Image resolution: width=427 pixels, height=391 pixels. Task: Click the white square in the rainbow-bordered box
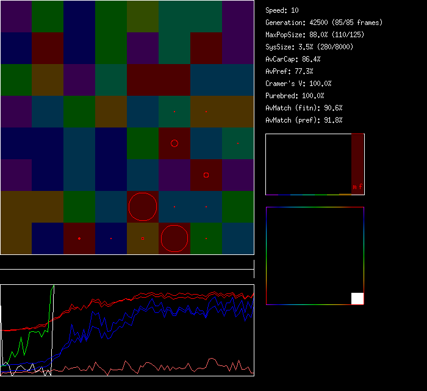[x=357, y=298]
